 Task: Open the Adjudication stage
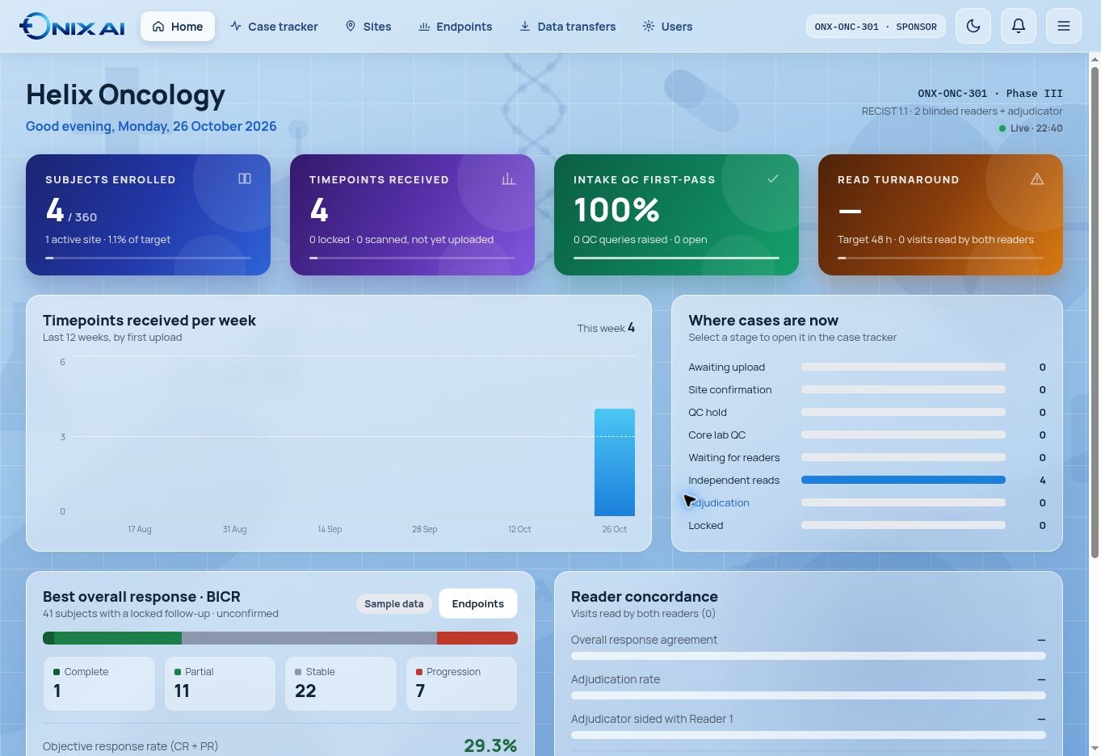point(867,502)
